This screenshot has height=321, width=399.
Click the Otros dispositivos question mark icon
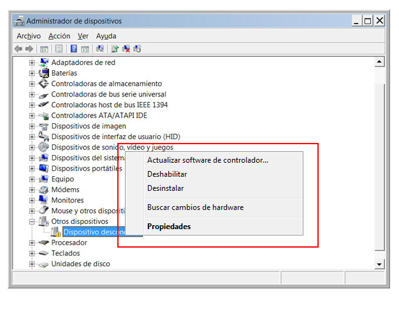[44, 221]
